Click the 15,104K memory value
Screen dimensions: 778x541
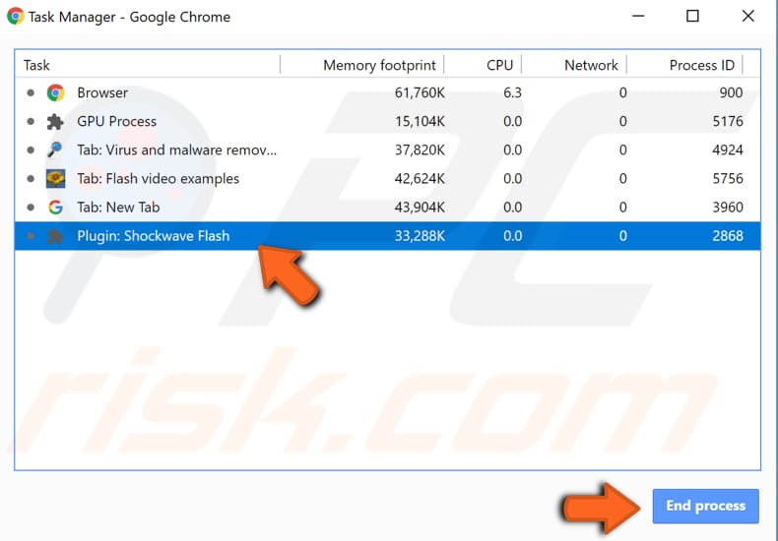pos(420,121)
